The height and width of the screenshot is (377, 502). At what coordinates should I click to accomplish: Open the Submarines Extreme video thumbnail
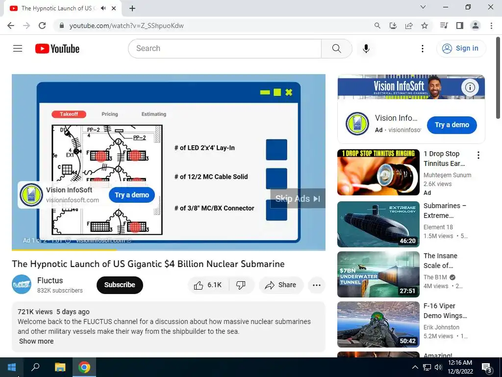[x=378, y=224]
